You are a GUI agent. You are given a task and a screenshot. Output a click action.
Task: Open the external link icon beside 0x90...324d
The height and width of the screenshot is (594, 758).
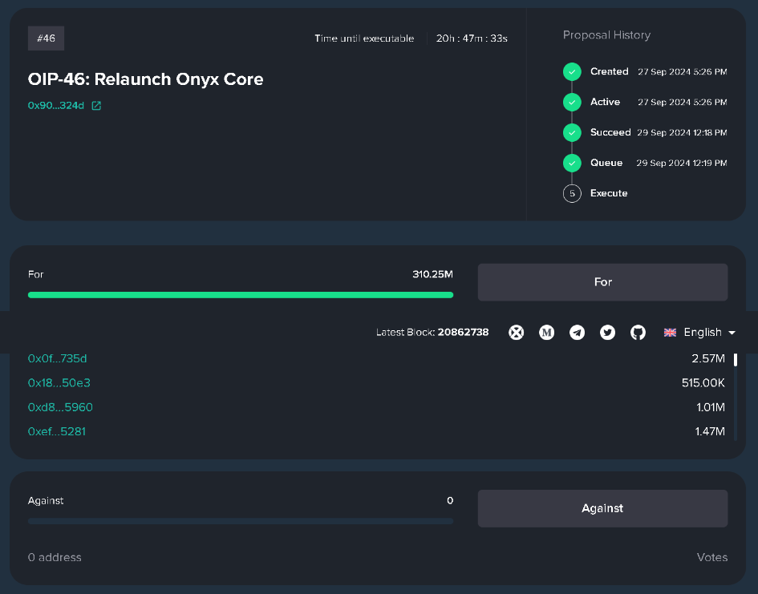point(96,106)
